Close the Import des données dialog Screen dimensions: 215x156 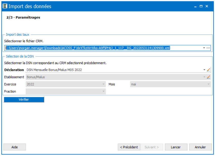pos(207,6)
